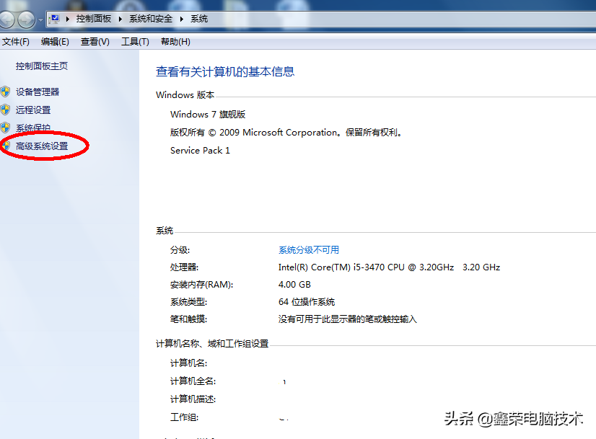The image size is (596, 439).
Task: Expand the breadcrumb arrow after 系统和安全
Action: [181, 19]
